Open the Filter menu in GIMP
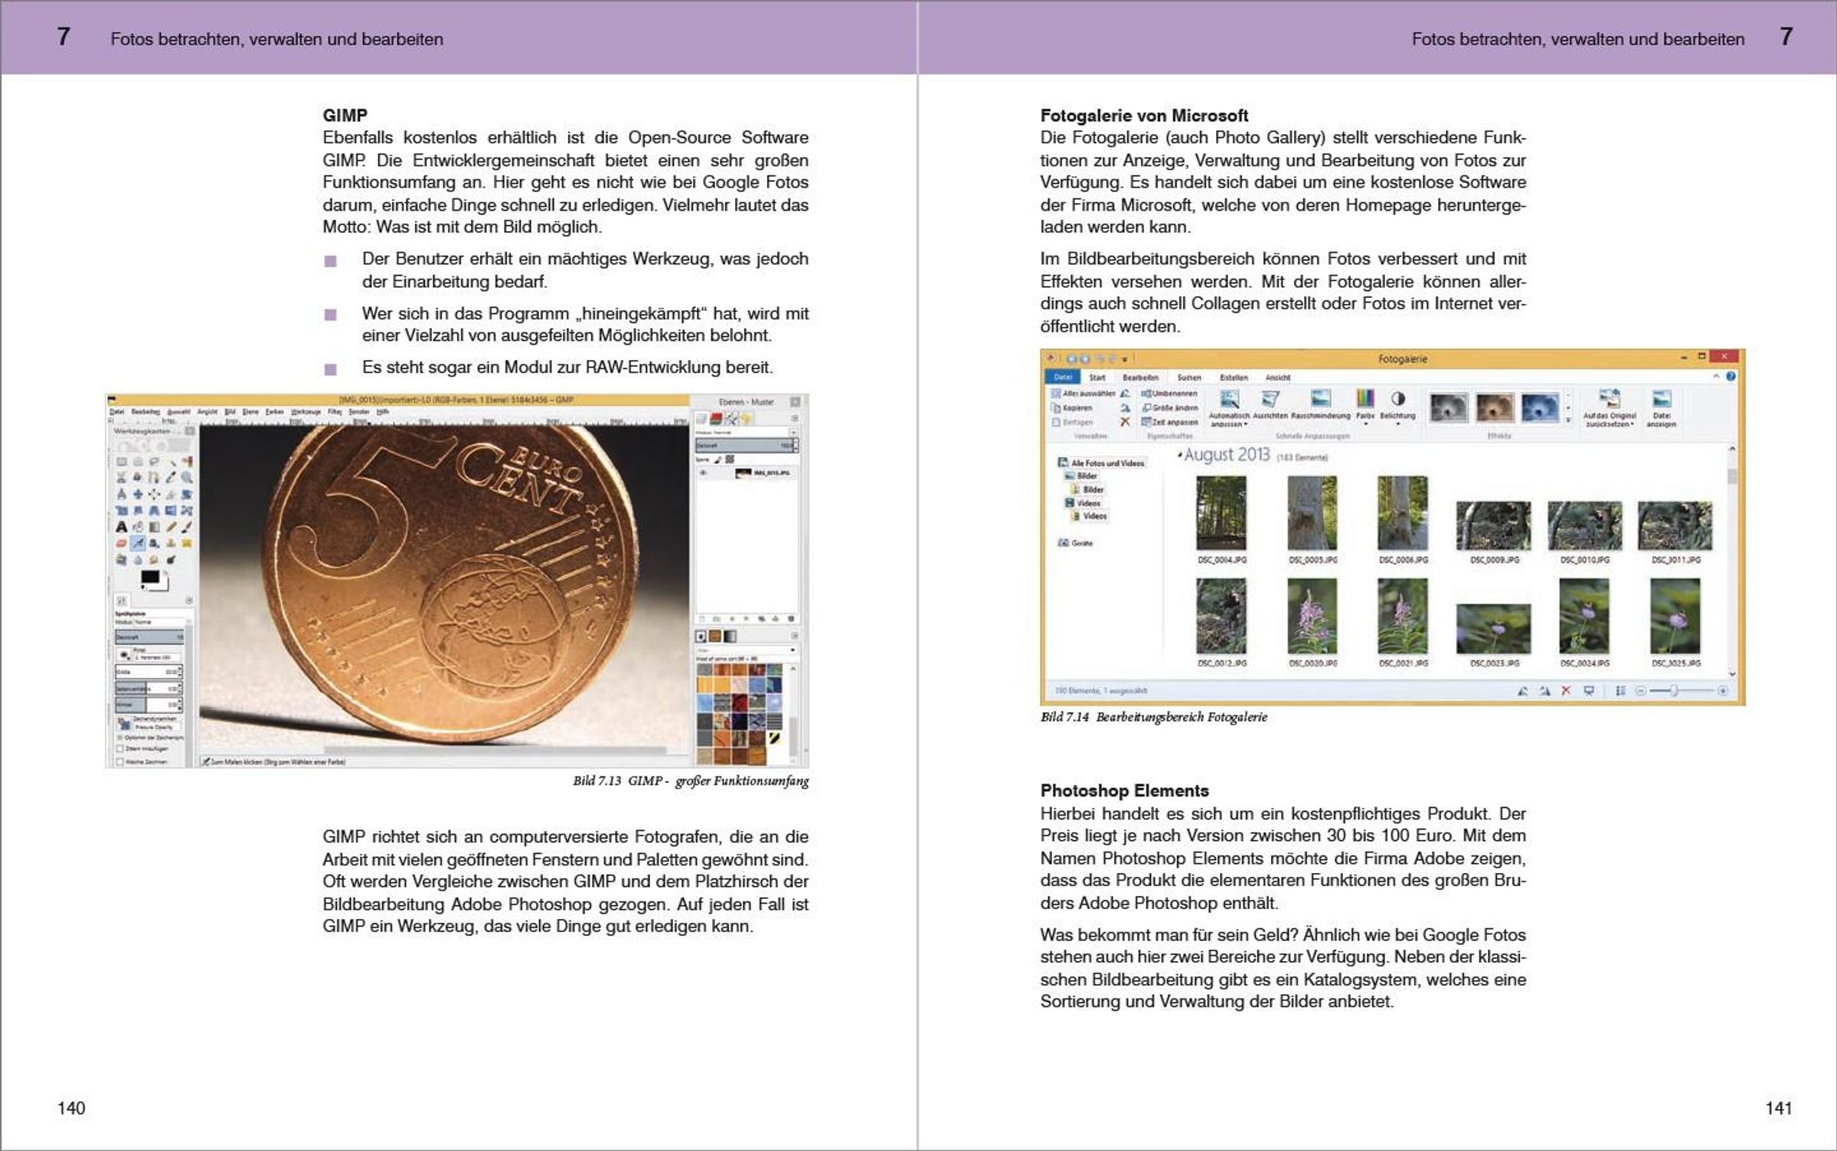1837x1151 pixels. [335, 412]
